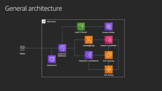Screen dimensions: 162x91
Task: Click the AWS logo in cloud box
Action: 44,21
